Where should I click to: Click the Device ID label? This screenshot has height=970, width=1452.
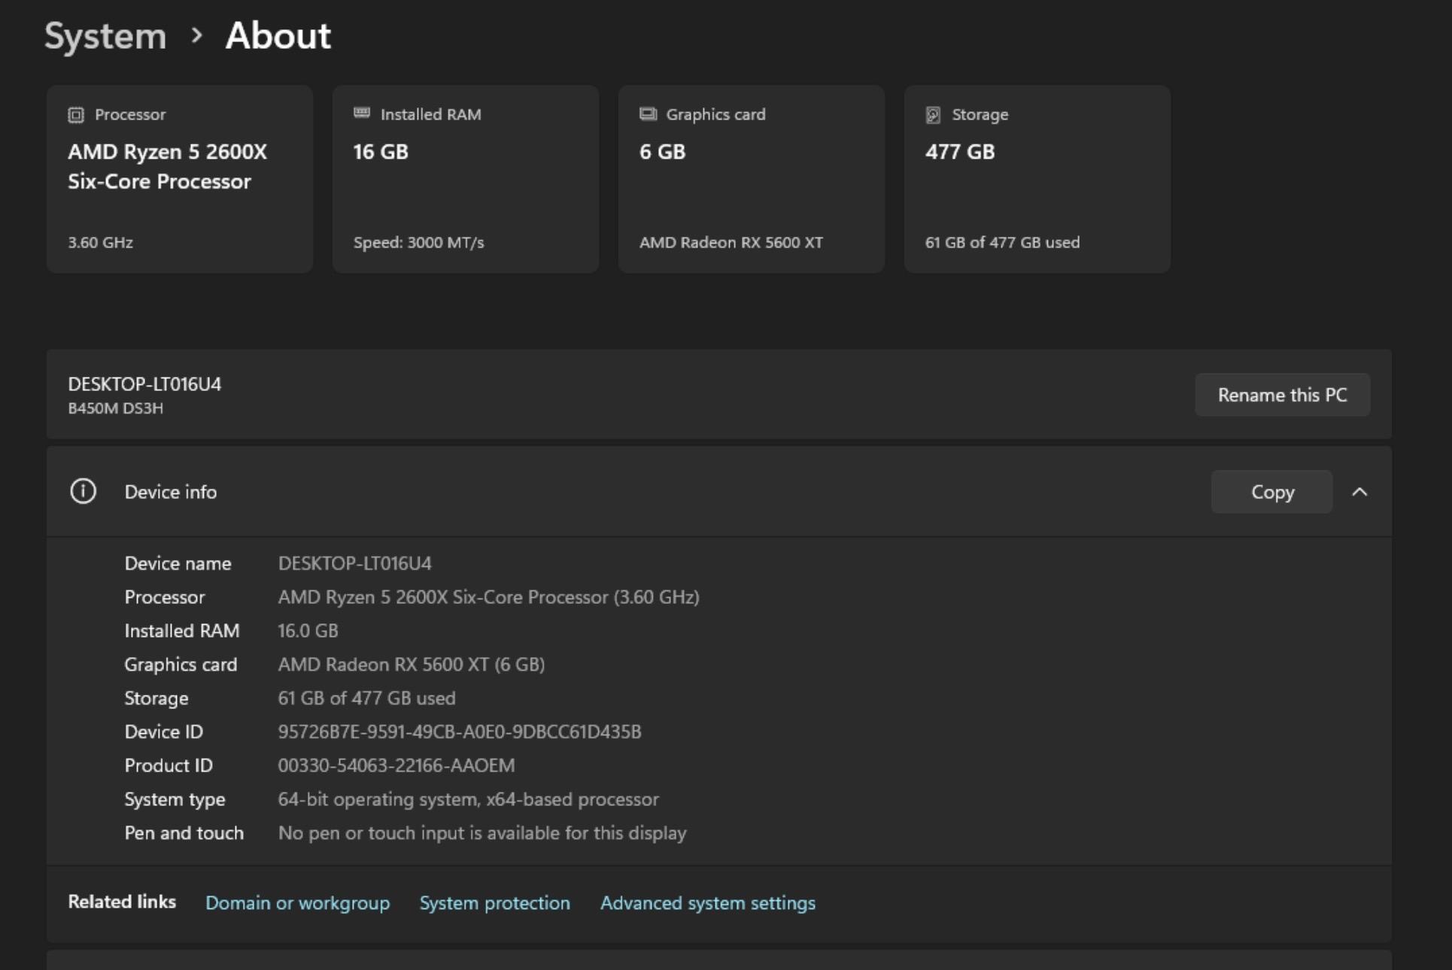163,732
